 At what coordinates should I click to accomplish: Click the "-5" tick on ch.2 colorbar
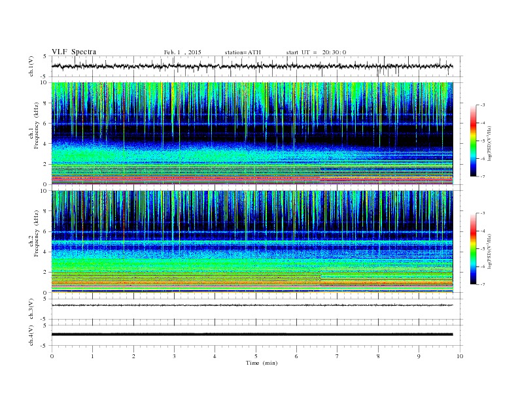(x=483, y=249)
